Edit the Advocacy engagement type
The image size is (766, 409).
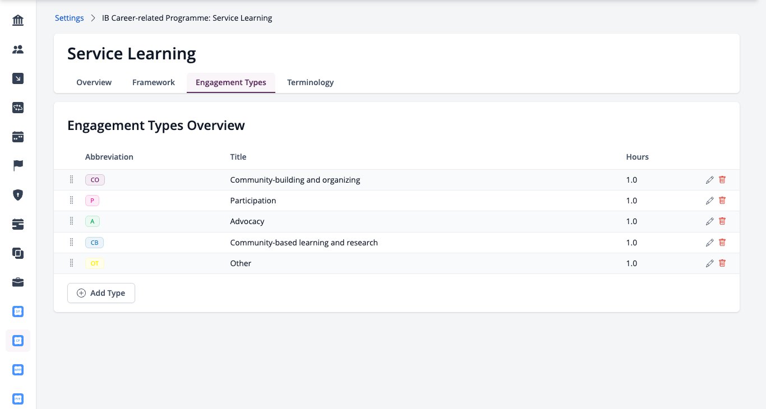(710, 221)
